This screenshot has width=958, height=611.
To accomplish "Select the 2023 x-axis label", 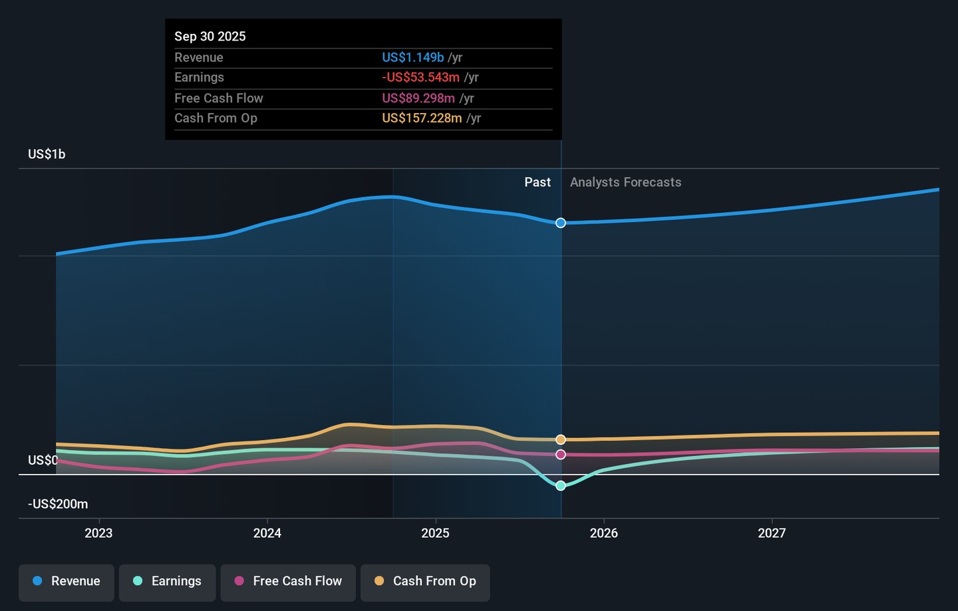I will (98, 533).
